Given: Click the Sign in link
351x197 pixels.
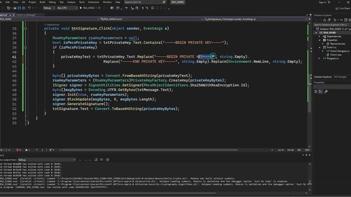Looking at the screenshot, I should (322, 2).
